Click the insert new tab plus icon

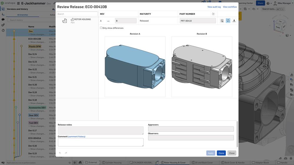pyautogui.click(x=75, y=162)
